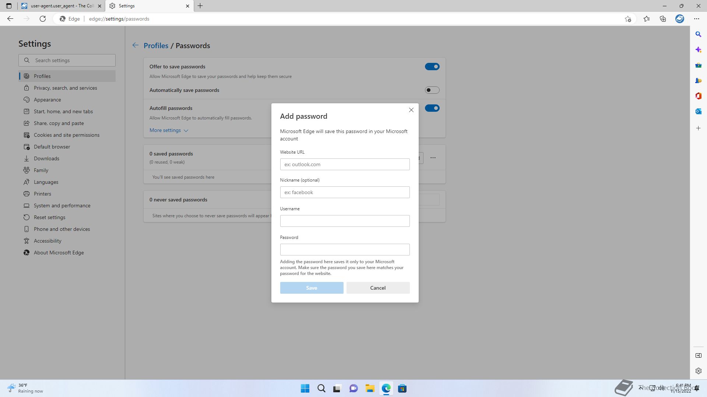707x397 pixels.
Task: Click the Refresh page icon
Action: click(x=43, y=19)
